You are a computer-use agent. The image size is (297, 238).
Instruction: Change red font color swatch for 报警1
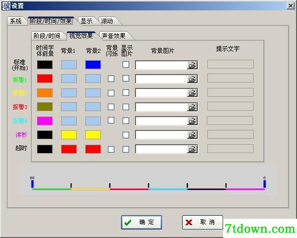click(x=45, y=79)
